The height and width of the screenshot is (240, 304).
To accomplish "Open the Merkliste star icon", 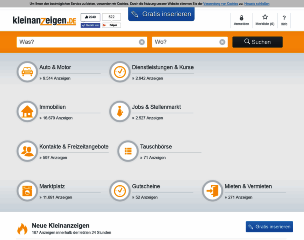I will (265, 17).
